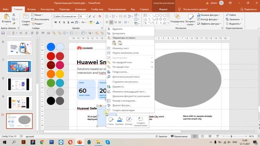Select slide 9 thumbnail
Screen dimensions: 260x146
coord(19,103)
